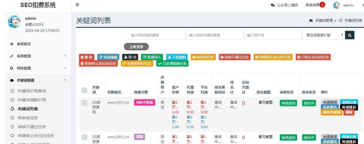Open 历史排名 in the 360手机端 row
The width and height of the screenshot is (364, 144).
click(330, 107)
